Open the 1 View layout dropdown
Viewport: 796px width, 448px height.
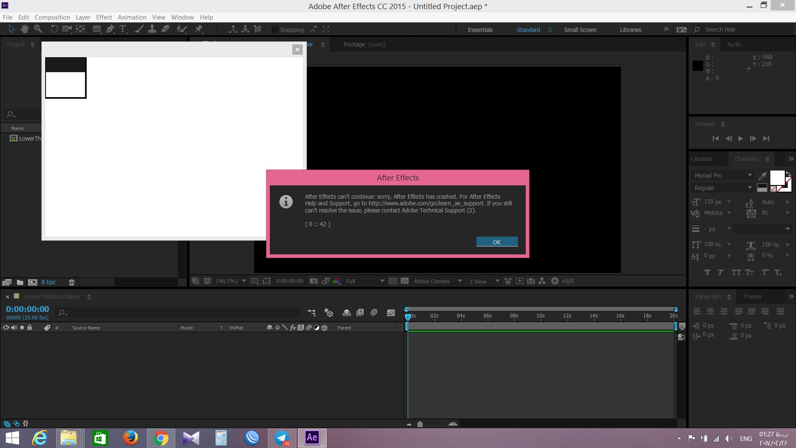[484, 281]
